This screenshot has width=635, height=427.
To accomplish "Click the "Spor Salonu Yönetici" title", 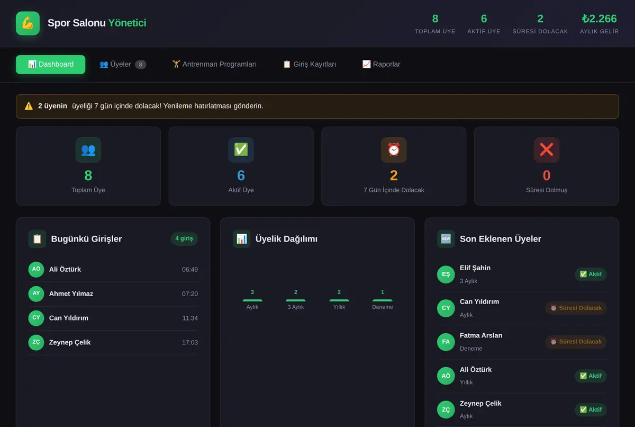I will [97, 23].
